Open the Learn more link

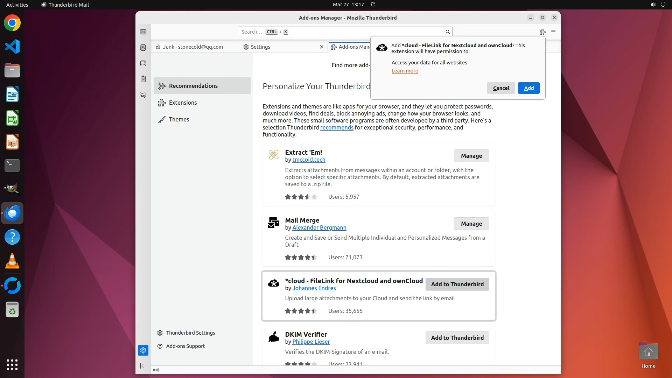coord(405,71)
